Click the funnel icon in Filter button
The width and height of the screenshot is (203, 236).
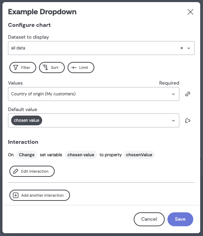16,68
